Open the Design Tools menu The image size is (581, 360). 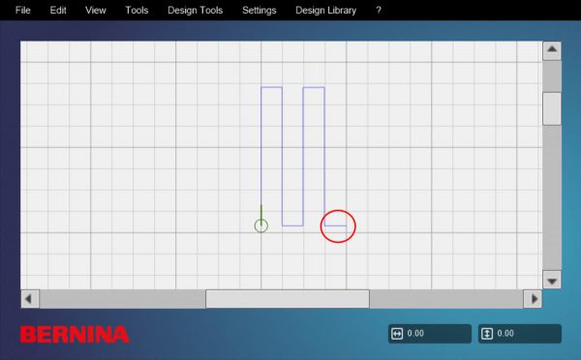pos(195,10)
